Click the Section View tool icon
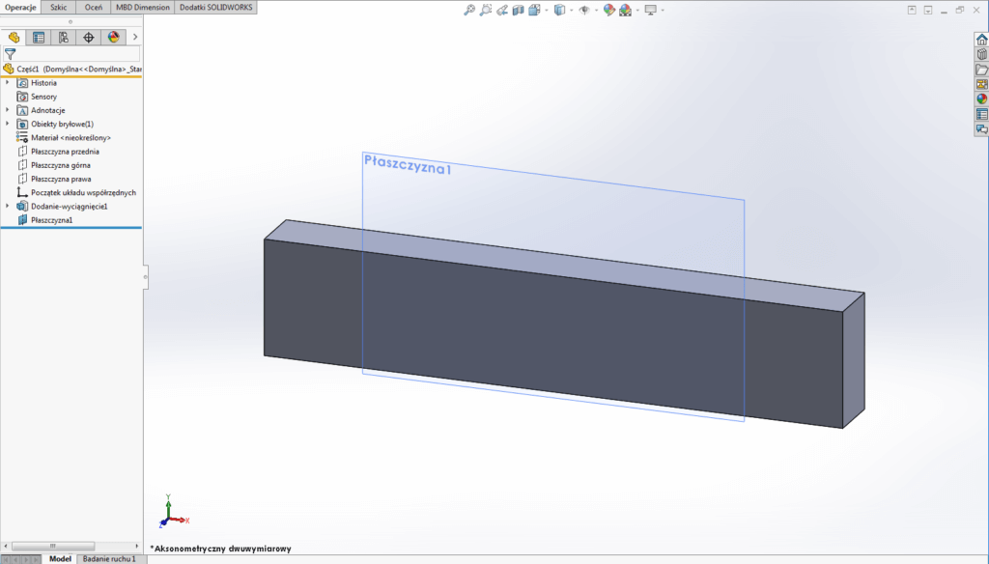Image resolution: width=989 pixels, height=564 pixels. 519,9
